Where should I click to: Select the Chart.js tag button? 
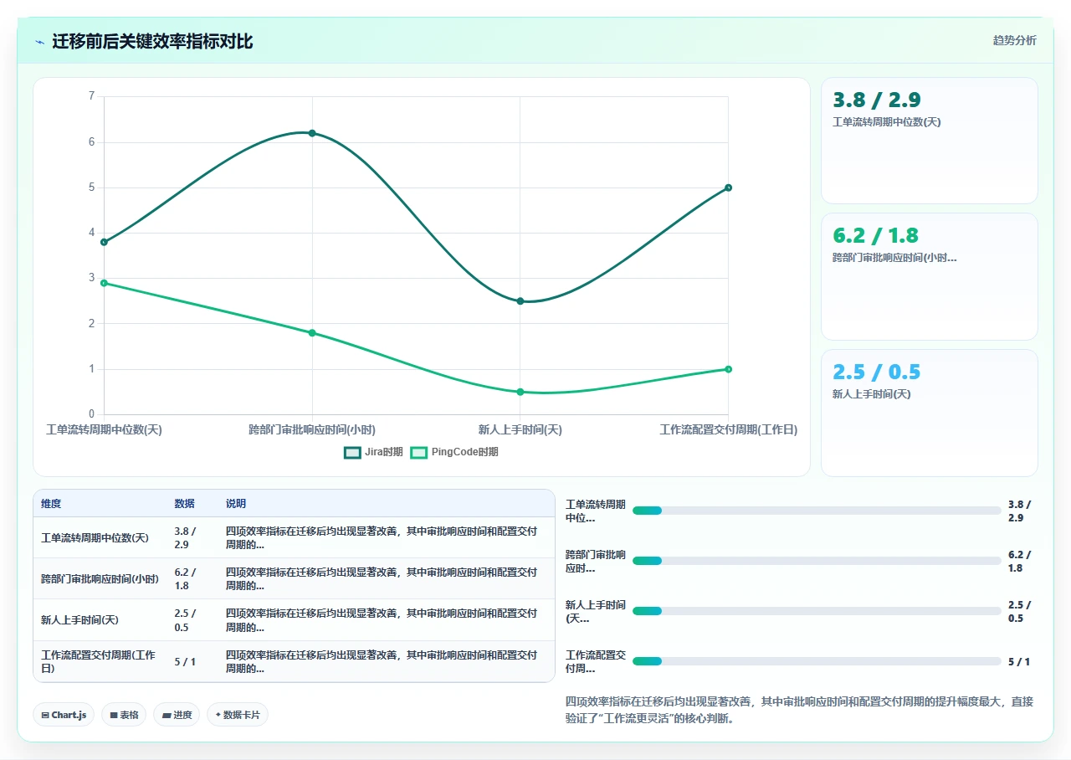[64, 715]
